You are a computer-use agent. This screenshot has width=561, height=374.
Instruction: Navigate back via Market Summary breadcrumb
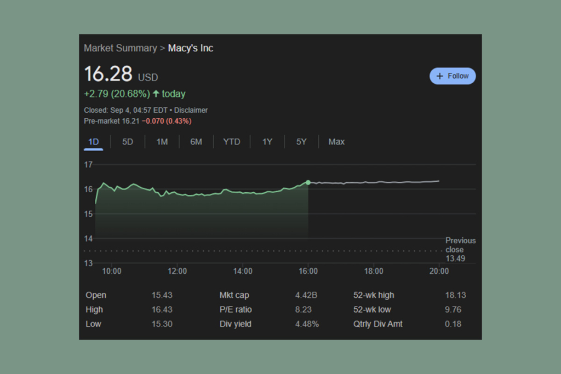pos(121,48)
